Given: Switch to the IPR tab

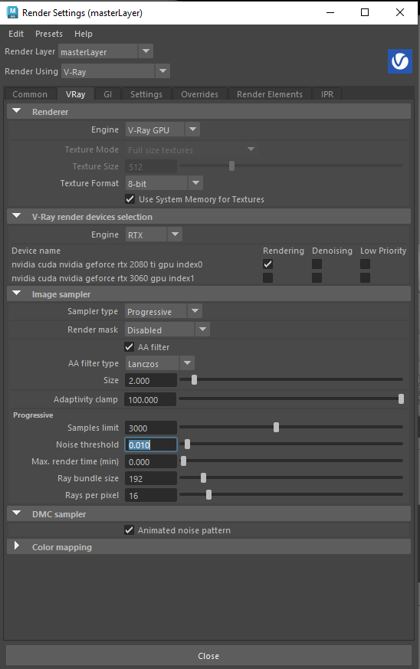Looking at the screenshot, I should [327, 94].
